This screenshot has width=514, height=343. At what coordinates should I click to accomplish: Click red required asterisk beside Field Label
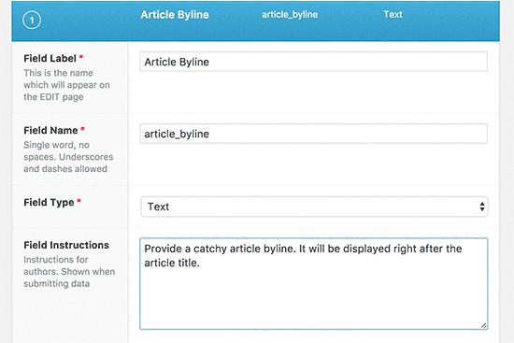[81, 57]
